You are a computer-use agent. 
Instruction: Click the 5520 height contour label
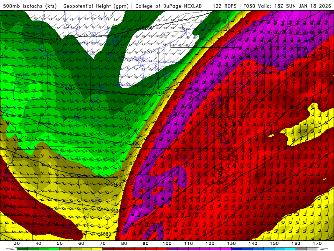coord(116,211)
